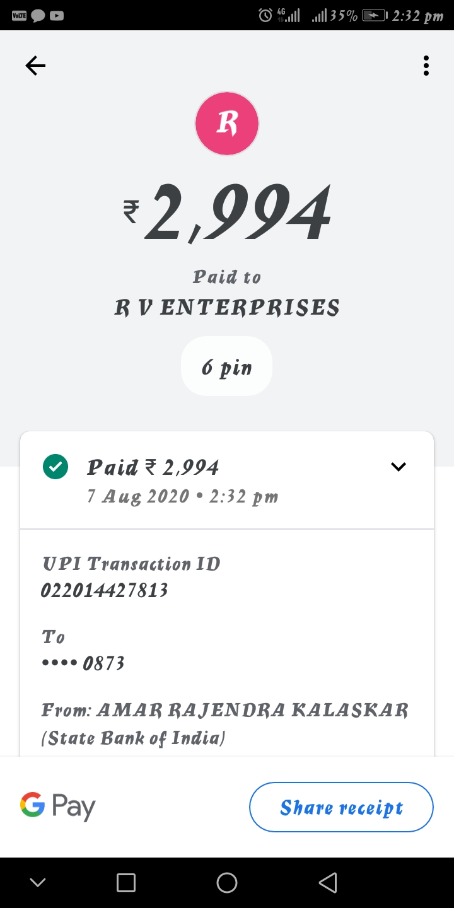Tap the battery indicator in status bar
This screenshot has width=454, height=908.
click(x=375, y=15)
